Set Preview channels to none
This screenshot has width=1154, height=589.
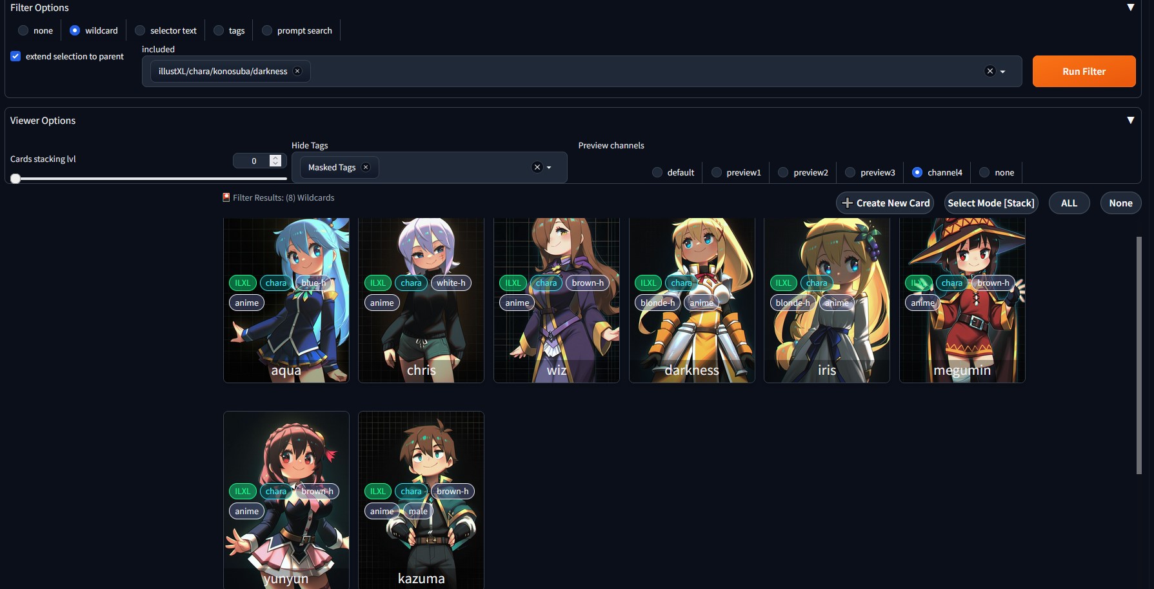point(997,172)
